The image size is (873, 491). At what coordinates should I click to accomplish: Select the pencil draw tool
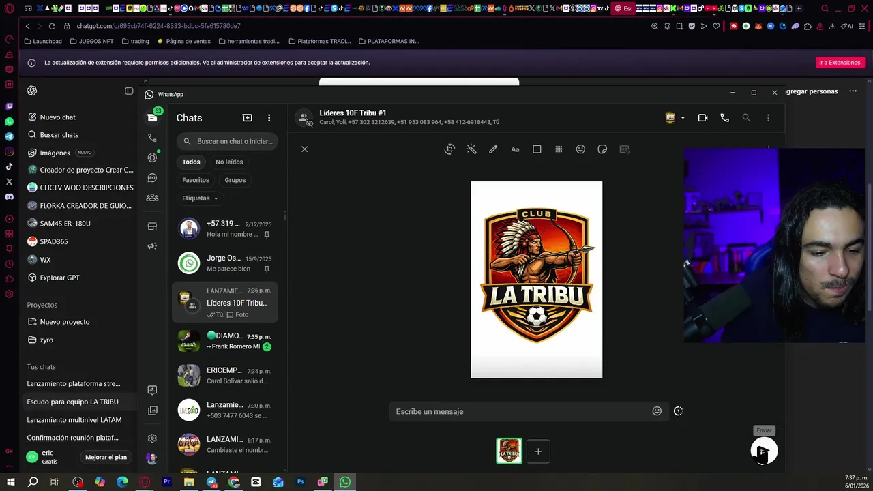(x=493, y=149)
